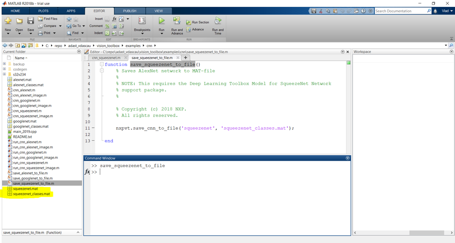Click the Run Section button
The image size is (455, 243).
(x=198, y=22)
